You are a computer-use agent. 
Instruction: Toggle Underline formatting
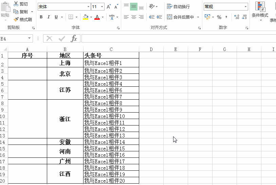(x=56, y=17)
